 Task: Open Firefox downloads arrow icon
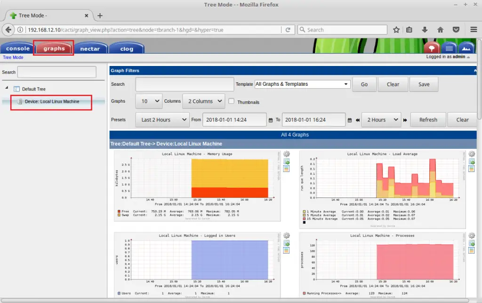click(x=425, y=30)
